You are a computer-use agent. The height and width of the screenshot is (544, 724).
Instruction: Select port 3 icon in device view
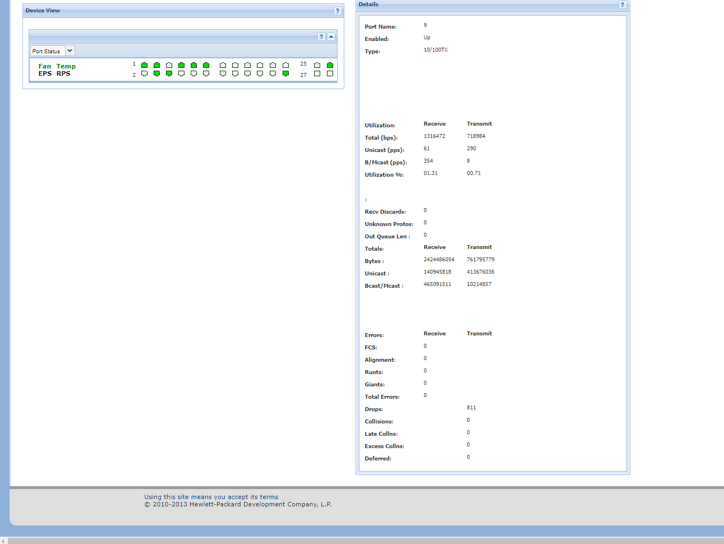(x=156, y=65)
